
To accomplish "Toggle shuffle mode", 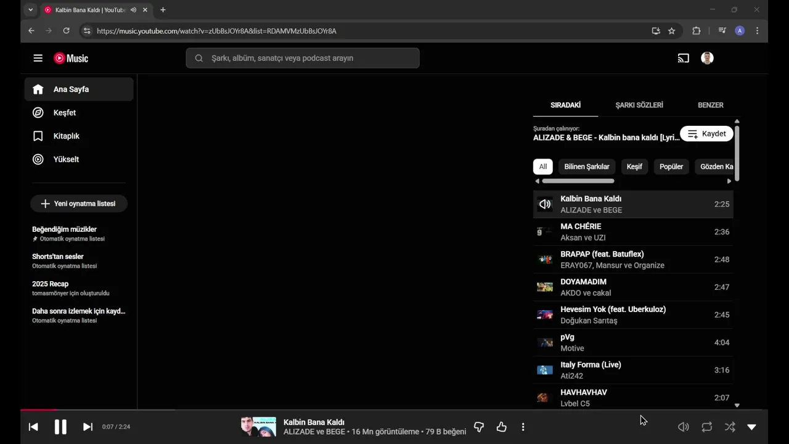I will [730, 427].
